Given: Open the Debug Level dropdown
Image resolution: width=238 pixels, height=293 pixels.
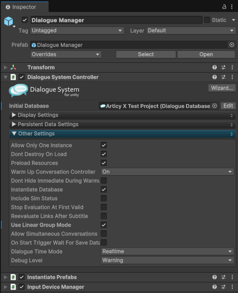Looking at the screenshot, I should (167, 260).
